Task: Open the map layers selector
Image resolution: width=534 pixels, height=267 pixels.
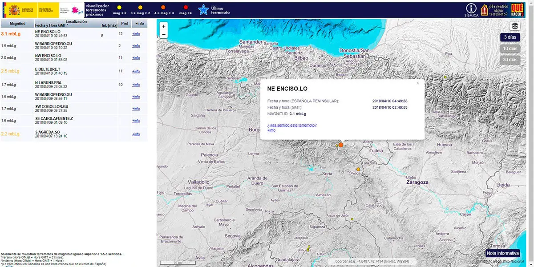Action: [515, 26]
